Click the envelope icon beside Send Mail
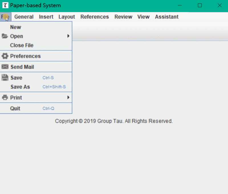Viewport: 228px width, 194px height. click(x=5, y=67)
